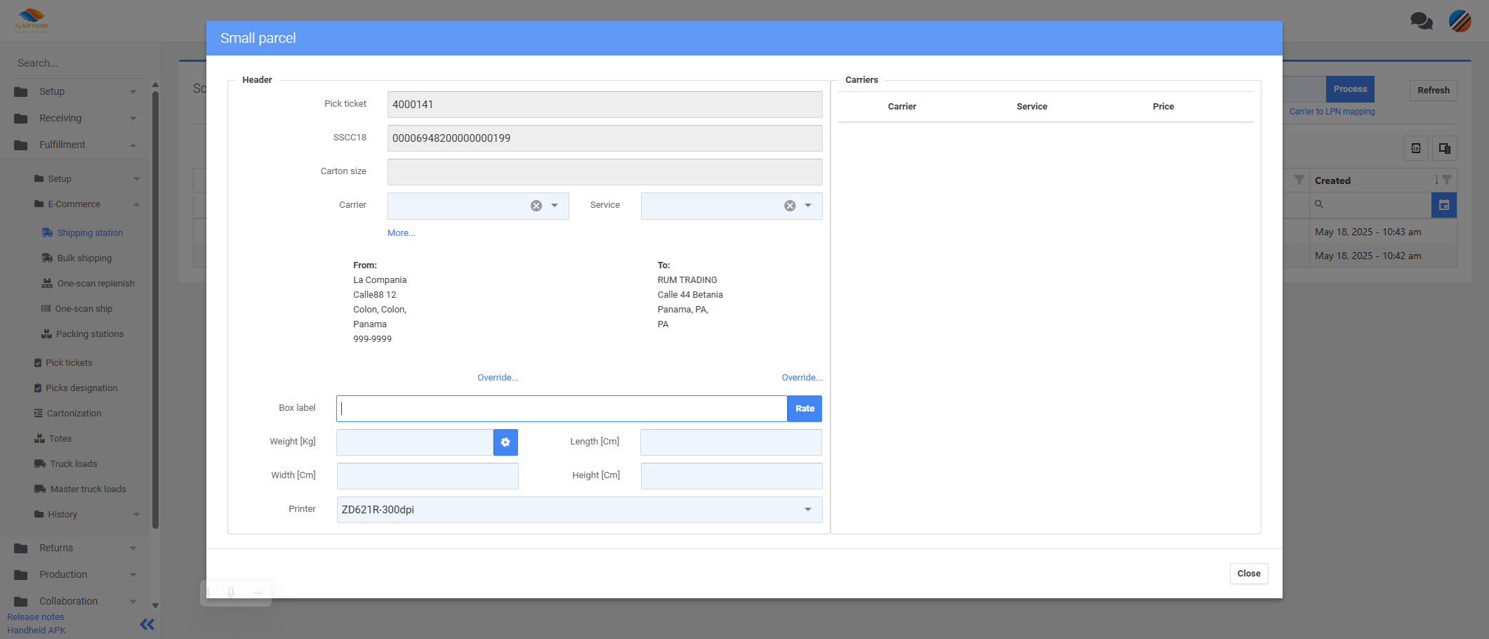Viewport: 1489px width, 639px height.
Task: Open Carrier to LPN mapping link
Action: [x=1332, y=112]
